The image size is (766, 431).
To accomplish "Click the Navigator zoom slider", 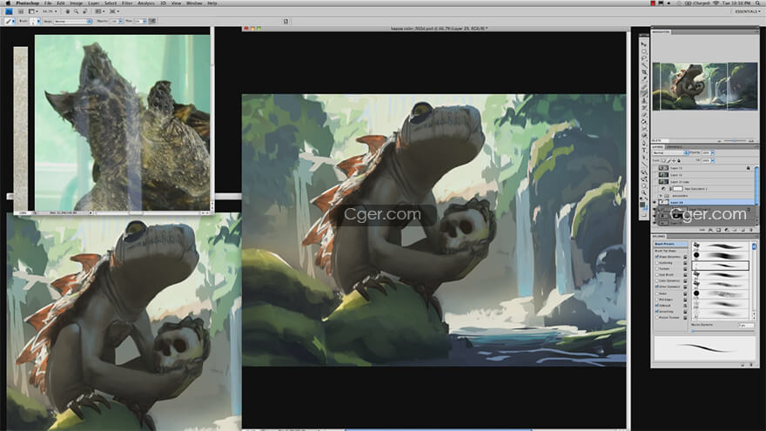I will click(x=735, y=141).
